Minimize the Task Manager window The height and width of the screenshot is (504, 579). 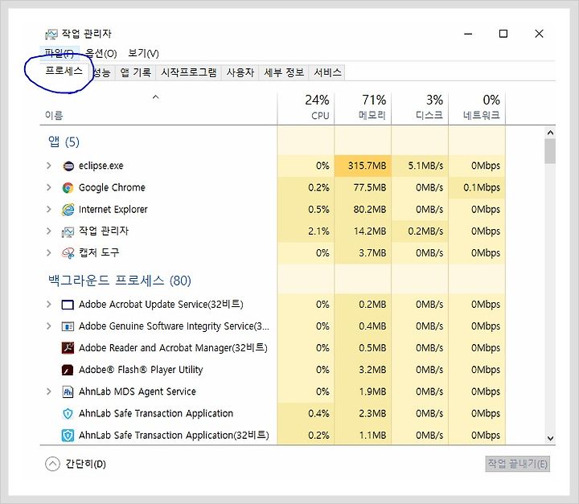tap(468, 34)
